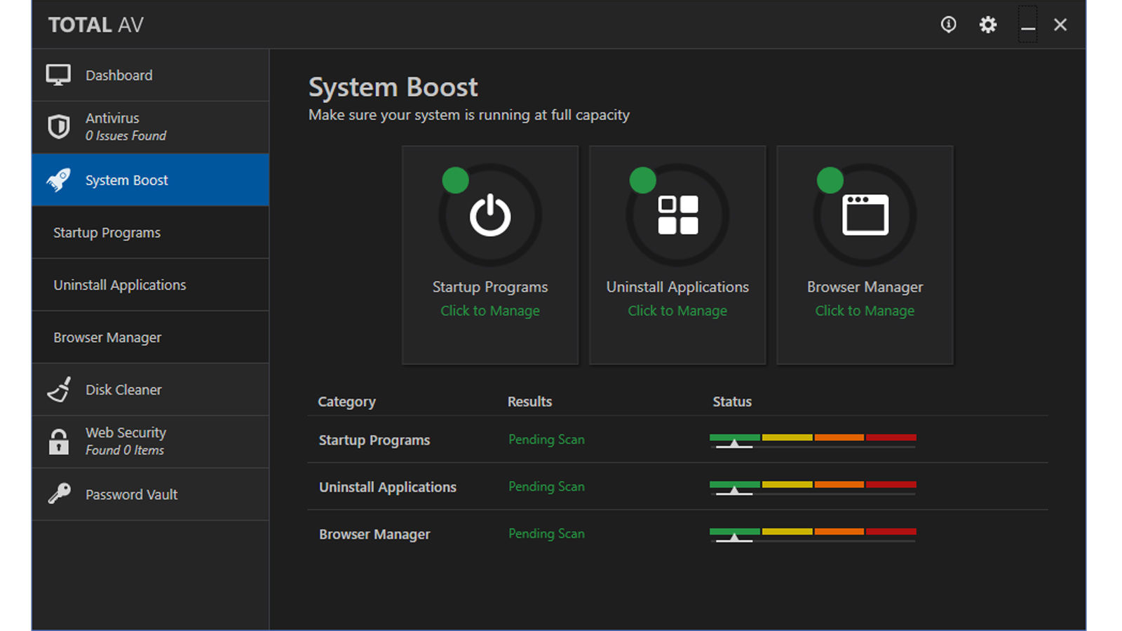Click the Startup Programs power icon tile

tap(490, 215)
